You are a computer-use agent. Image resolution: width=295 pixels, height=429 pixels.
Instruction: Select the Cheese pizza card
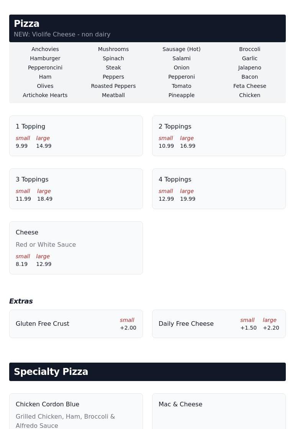(76, 248)
